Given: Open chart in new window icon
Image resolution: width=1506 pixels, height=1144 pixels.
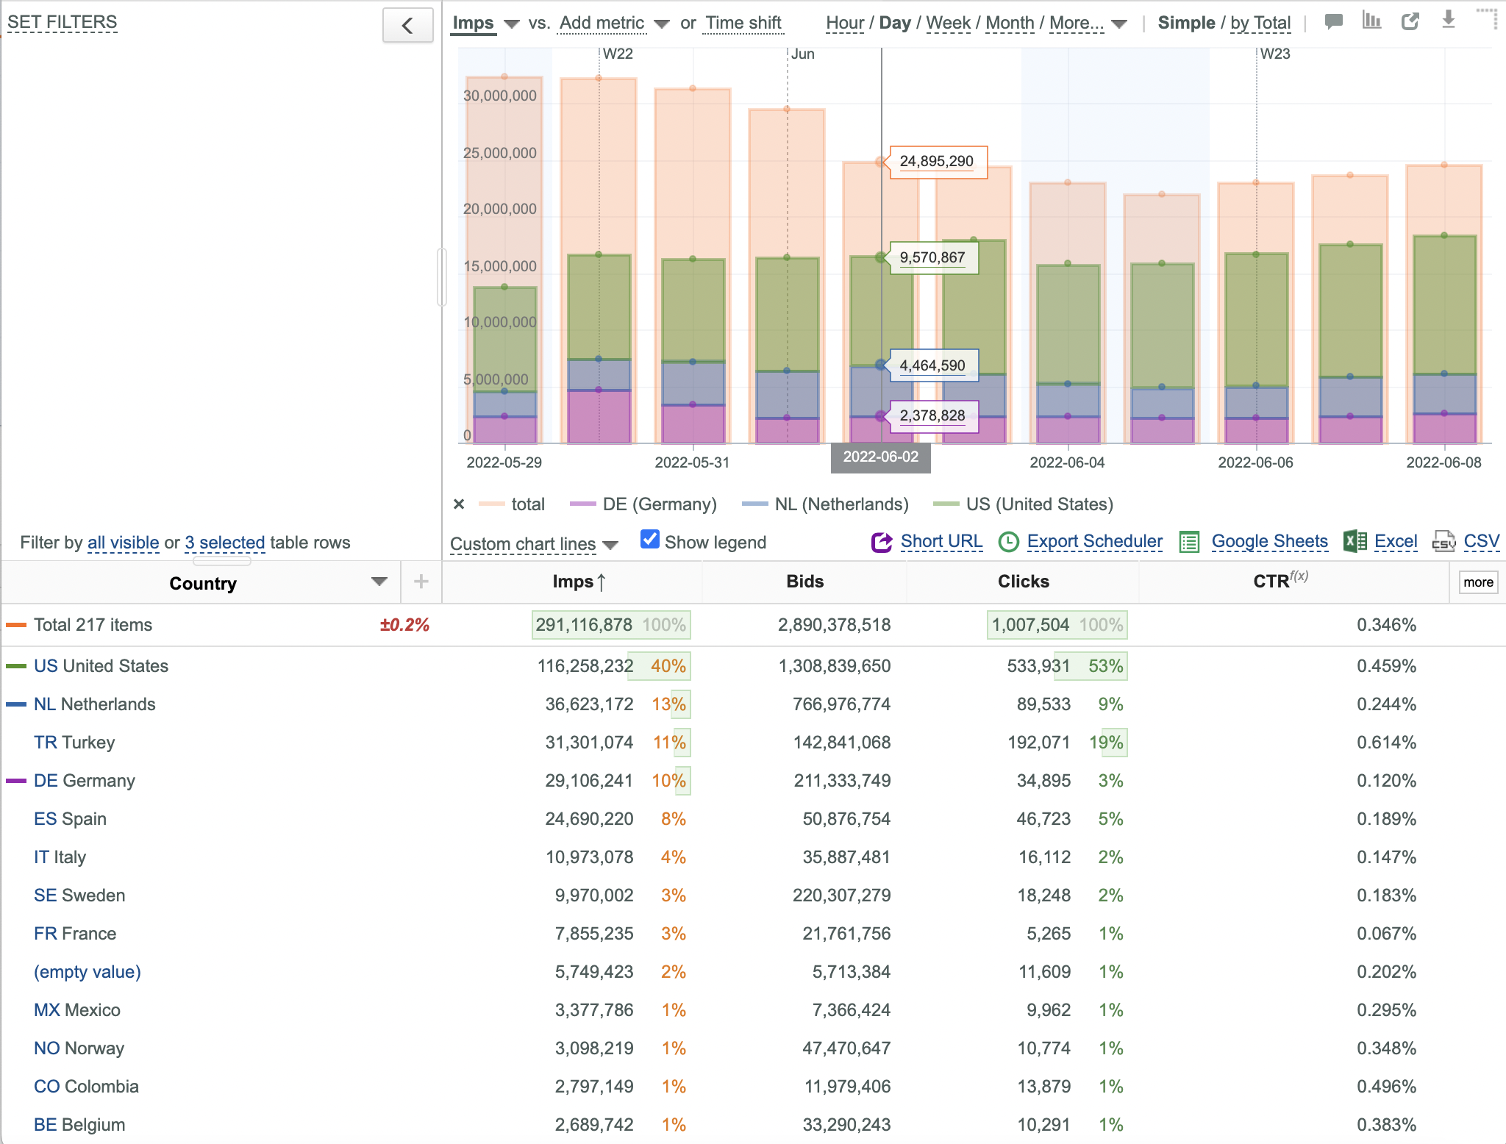Looking at the screenshot, I should pyautogui.click(x=1410, y=22).
